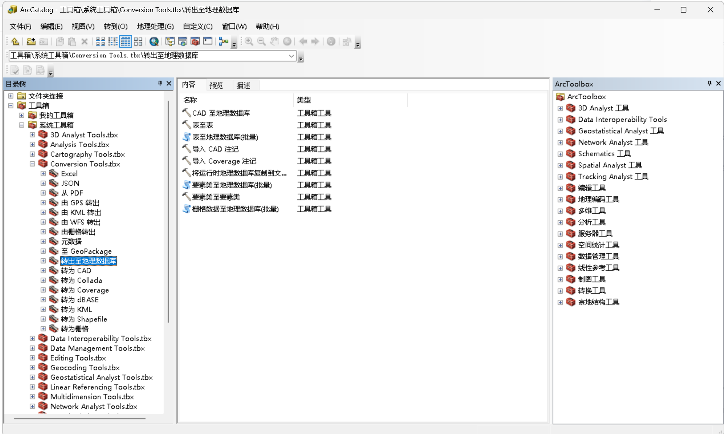Screen dimensions: 724x434
Task: Select ArcToolbox root node
Action: click(x=586, y=97)
